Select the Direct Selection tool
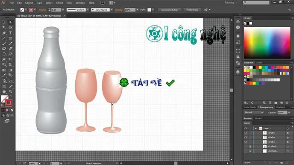Viewport: 294px width, 165px height. (x=11, y=22)
